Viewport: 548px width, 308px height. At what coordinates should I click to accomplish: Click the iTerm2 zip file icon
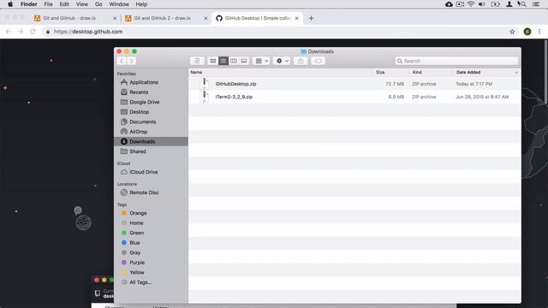(x=205, y=97)
